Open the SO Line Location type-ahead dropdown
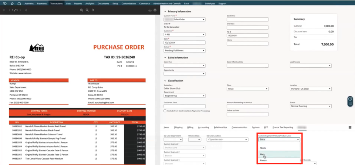This screenshot has height=165, width=355. click(227, 139)
